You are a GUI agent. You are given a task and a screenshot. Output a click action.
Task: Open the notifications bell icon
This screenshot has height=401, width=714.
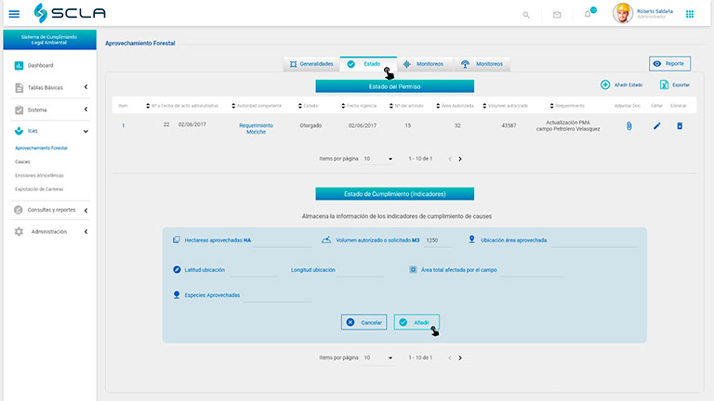pos(588,15)
